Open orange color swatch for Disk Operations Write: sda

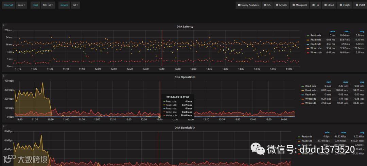click(303, 99)
